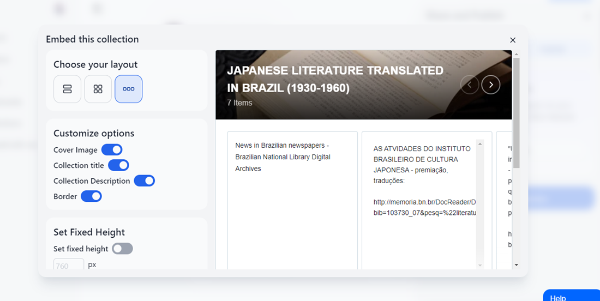Turn off Collection title toggle
The image size is (600, 301).
(118, 165)
